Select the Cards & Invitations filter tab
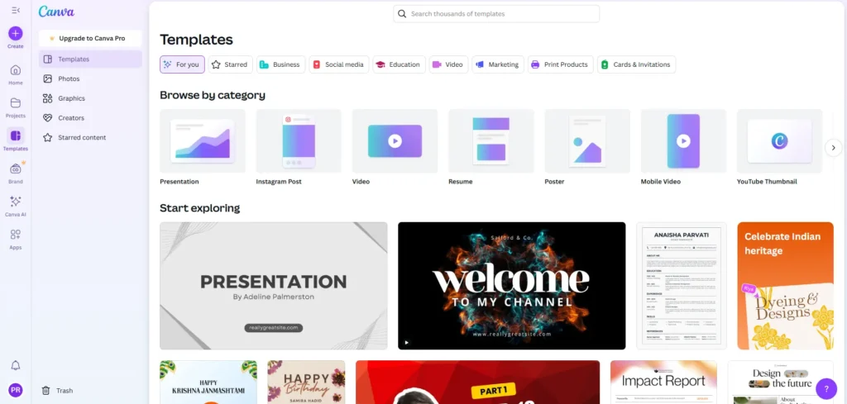 point(636,64)
